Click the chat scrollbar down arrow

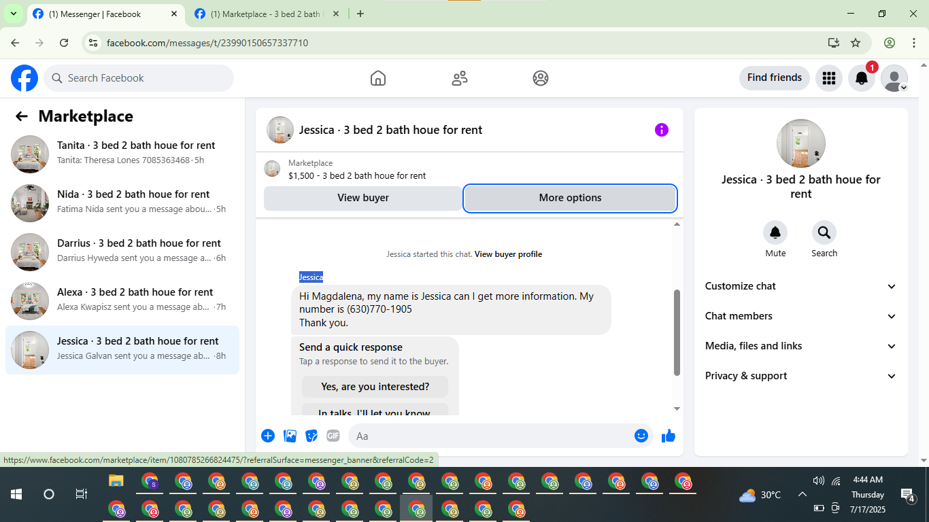pyautogui.click(x=677, y=408)
